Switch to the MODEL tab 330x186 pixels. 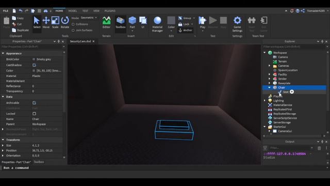(x=73, y=11)
